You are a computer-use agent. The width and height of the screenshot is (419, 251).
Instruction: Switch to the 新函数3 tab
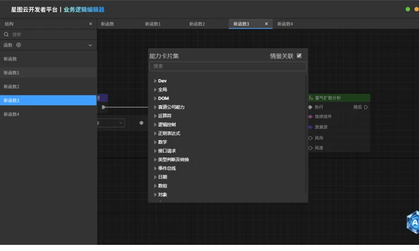241,24
